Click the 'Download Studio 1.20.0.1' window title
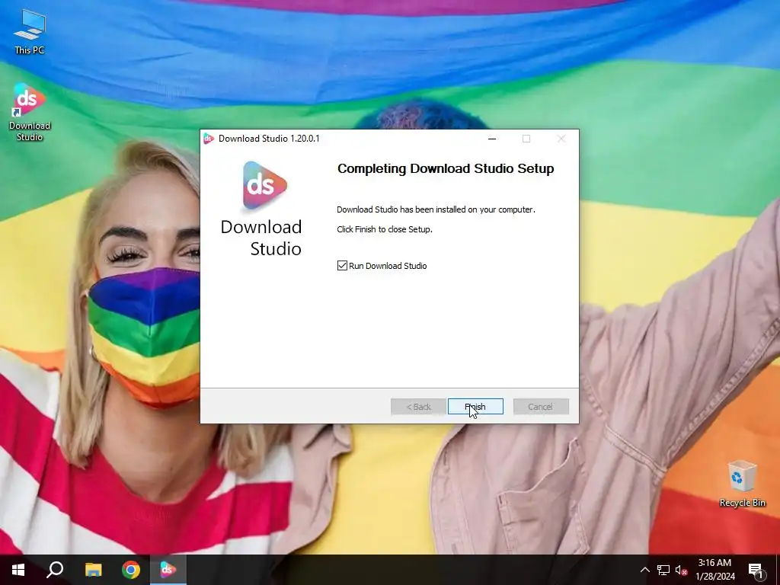Viewport: 780px width, 585px height. click(269, 139)
